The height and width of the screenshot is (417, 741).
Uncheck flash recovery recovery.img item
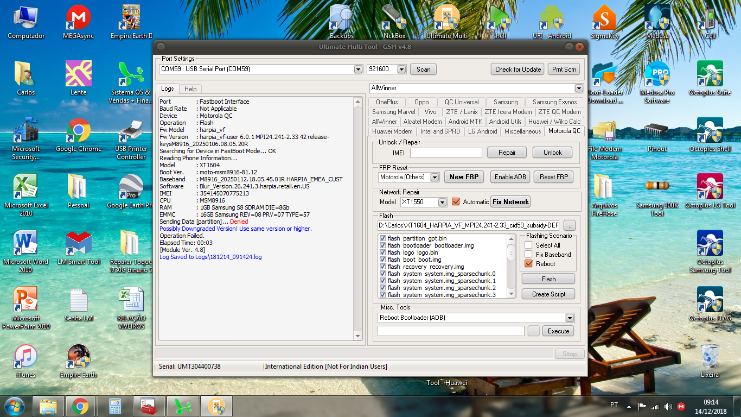coord(383,267)
